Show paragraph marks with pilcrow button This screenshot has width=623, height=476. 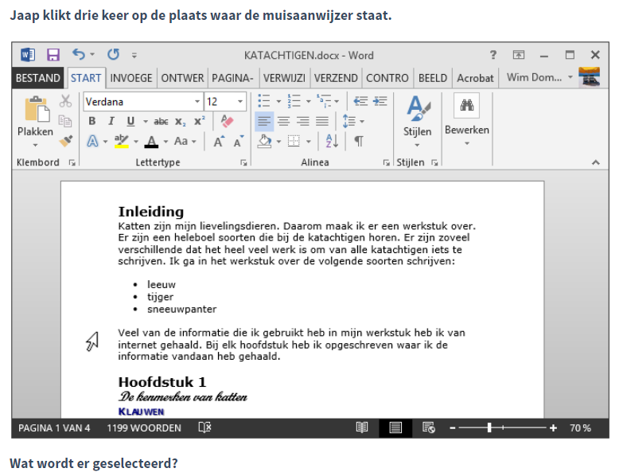pyautogui.click(x=359, y=141)
